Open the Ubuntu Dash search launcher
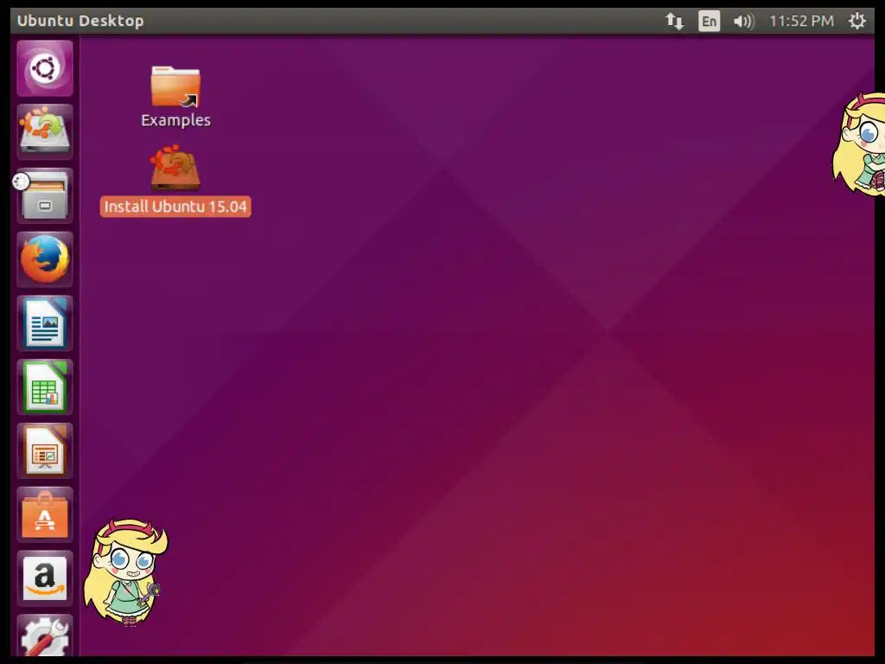Screen dimensions: 885x664 coord(45,68)
